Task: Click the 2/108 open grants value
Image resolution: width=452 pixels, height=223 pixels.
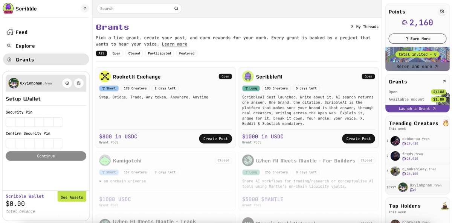Action: (438, 92)
